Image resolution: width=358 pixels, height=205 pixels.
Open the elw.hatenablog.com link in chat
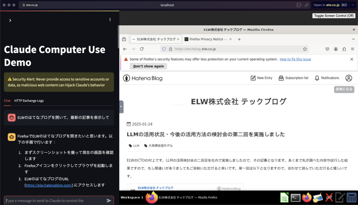(x=49, y=185)
